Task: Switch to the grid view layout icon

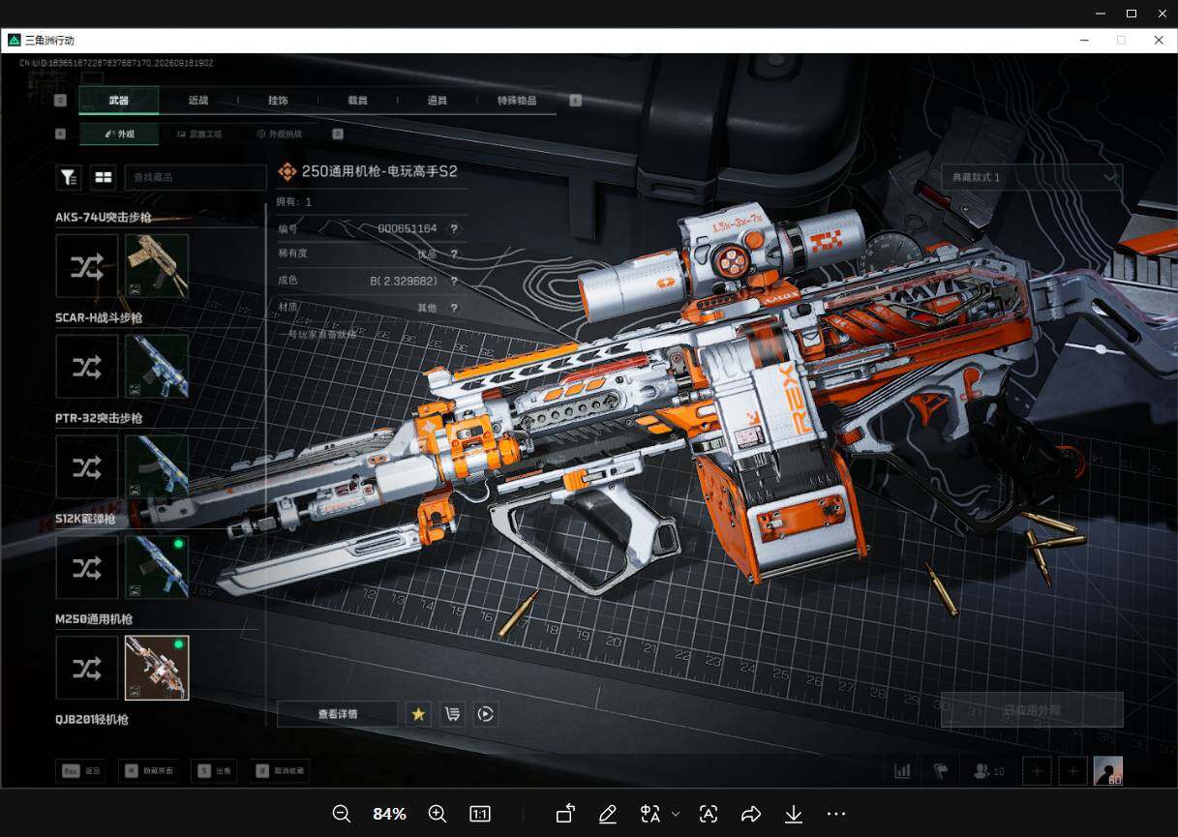Action: (103, 177)
